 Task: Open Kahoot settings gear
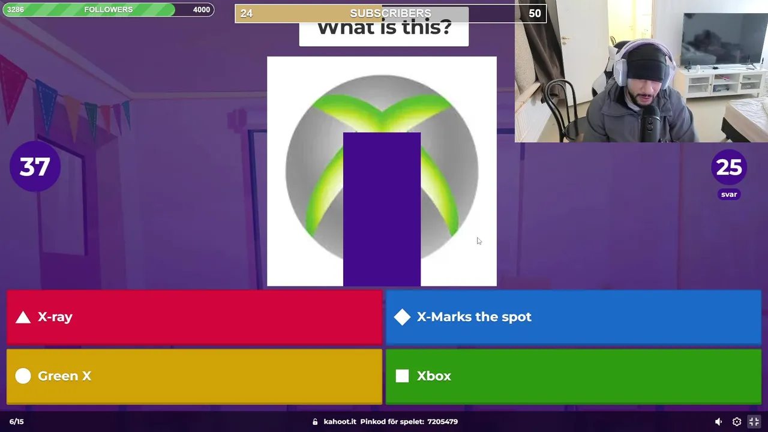point(737,422)
